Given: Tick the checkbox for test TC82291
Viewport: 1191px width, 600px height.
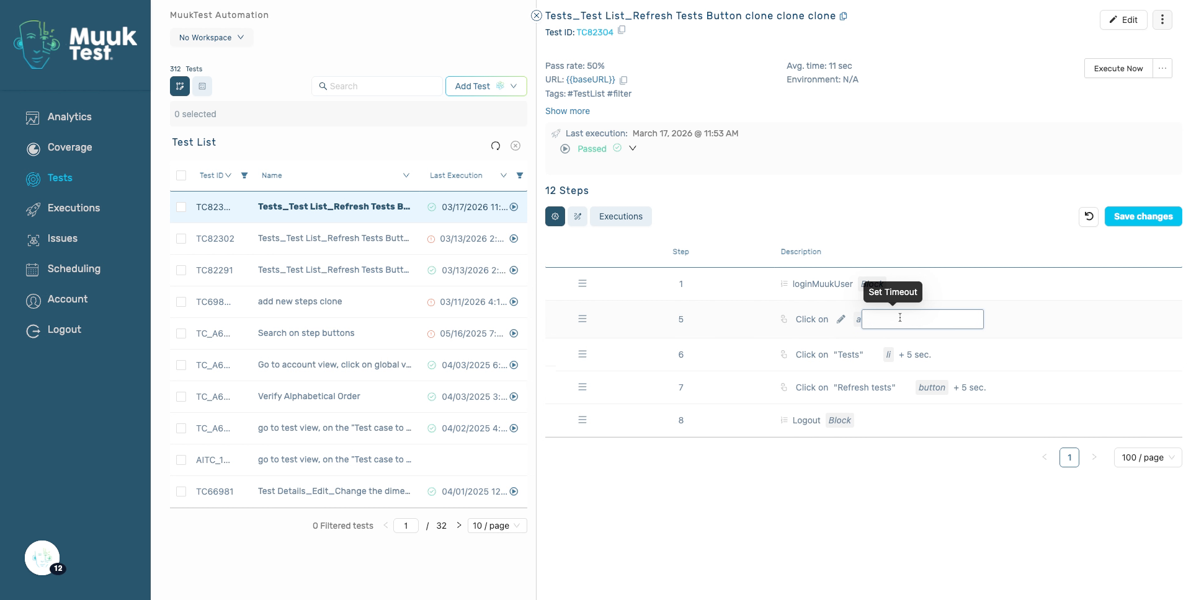Looking at the screenshot, I should pyautogui.click(x=181, y=270).
